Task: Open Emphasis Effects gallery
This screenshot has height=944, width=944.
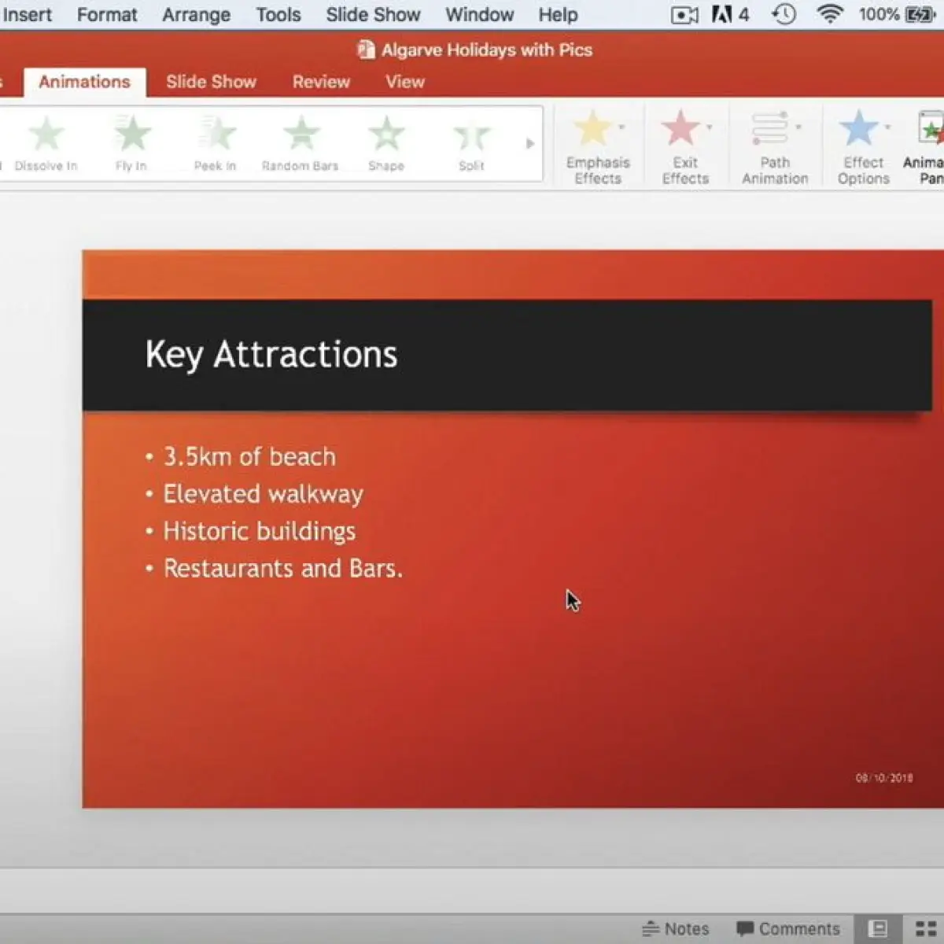Action: click(x=598, y=147)
